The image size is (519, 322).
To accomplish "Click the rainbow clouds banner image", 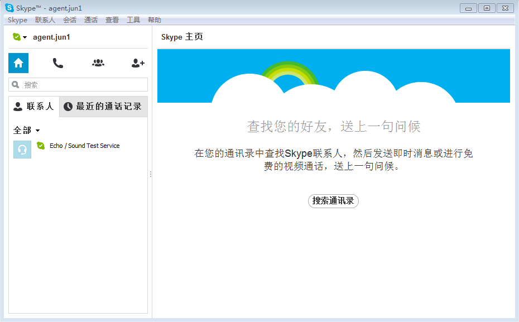I will [334, 76].
